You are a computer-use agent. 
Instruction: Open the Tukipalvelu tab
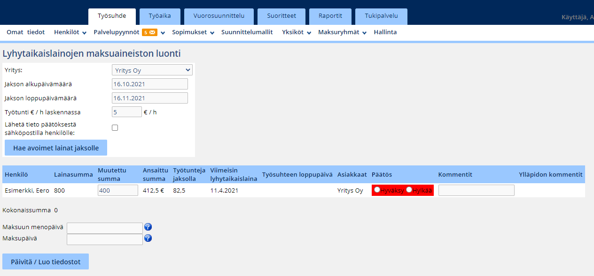click(381, 16)
